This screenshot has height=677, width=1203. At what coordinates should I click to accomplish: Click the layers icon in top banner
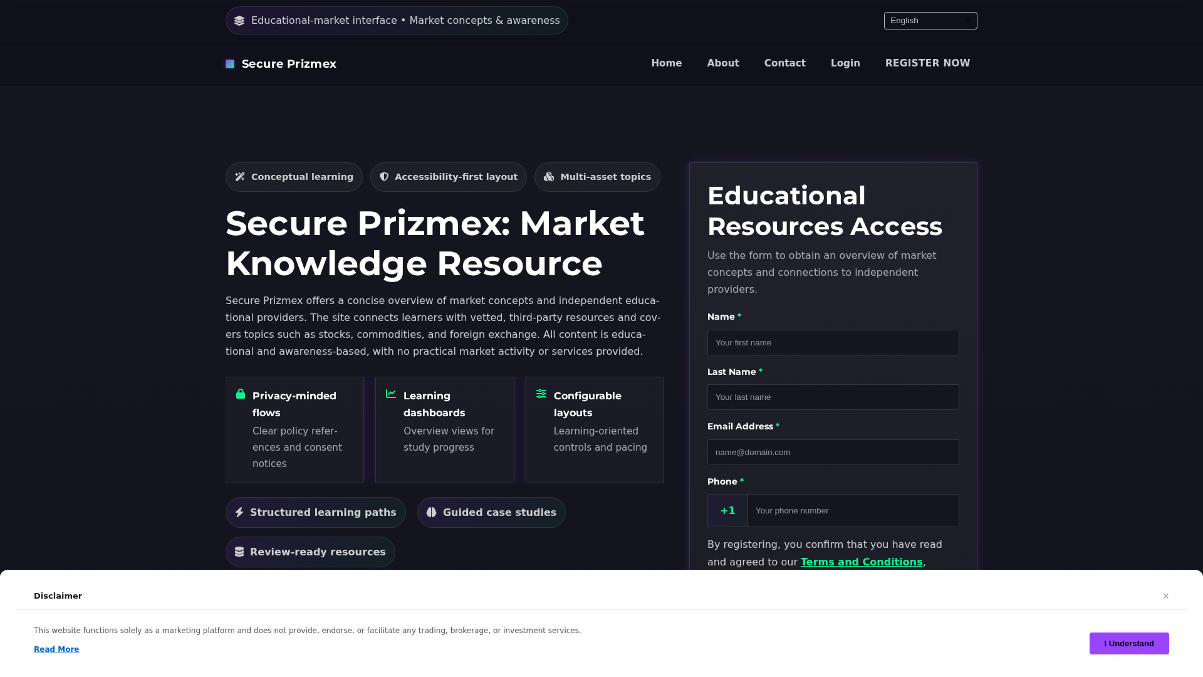pos(239,21)
